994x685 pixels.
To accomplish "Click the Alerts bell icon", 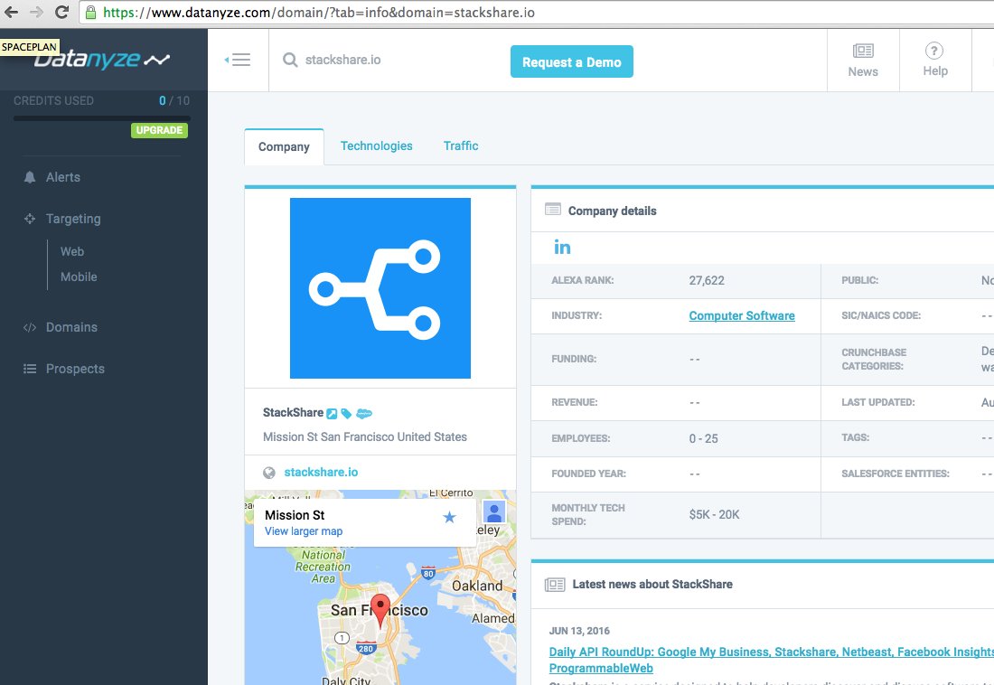I will (29, 177).
